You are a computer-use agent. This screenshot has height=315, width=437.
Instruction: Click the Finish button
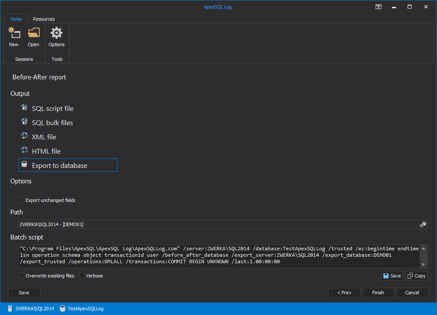click(x=378, y=293)
